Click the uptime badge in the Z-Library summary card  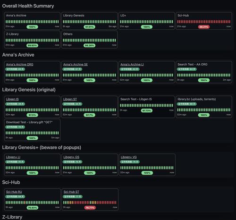[32, 45]
